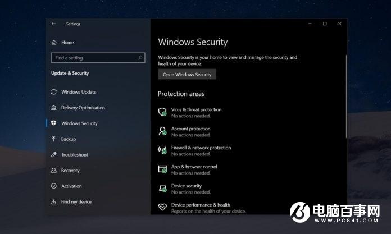Click the Troubleshoot wrench icon
The image size is (391, 234).
coord(54,154)
